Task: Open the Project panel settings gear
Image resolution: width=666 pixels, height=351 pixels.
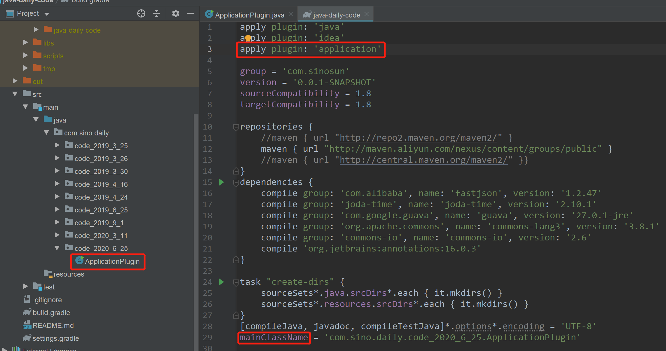Action: click(x=175, y=13)
